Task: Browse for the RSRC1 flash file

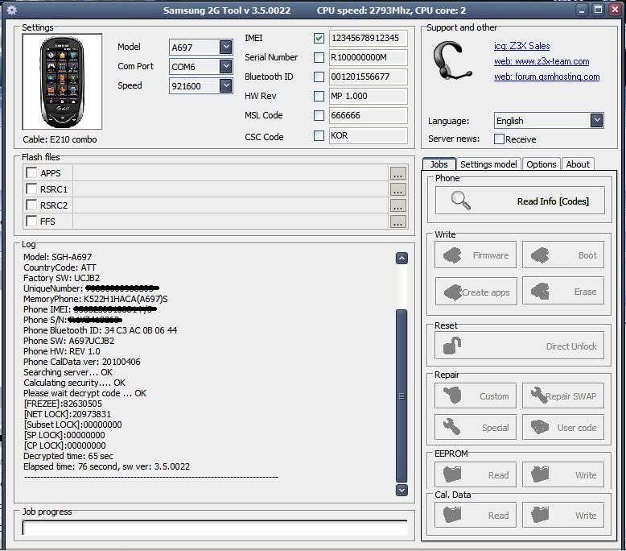Action: tap(397, 189)
